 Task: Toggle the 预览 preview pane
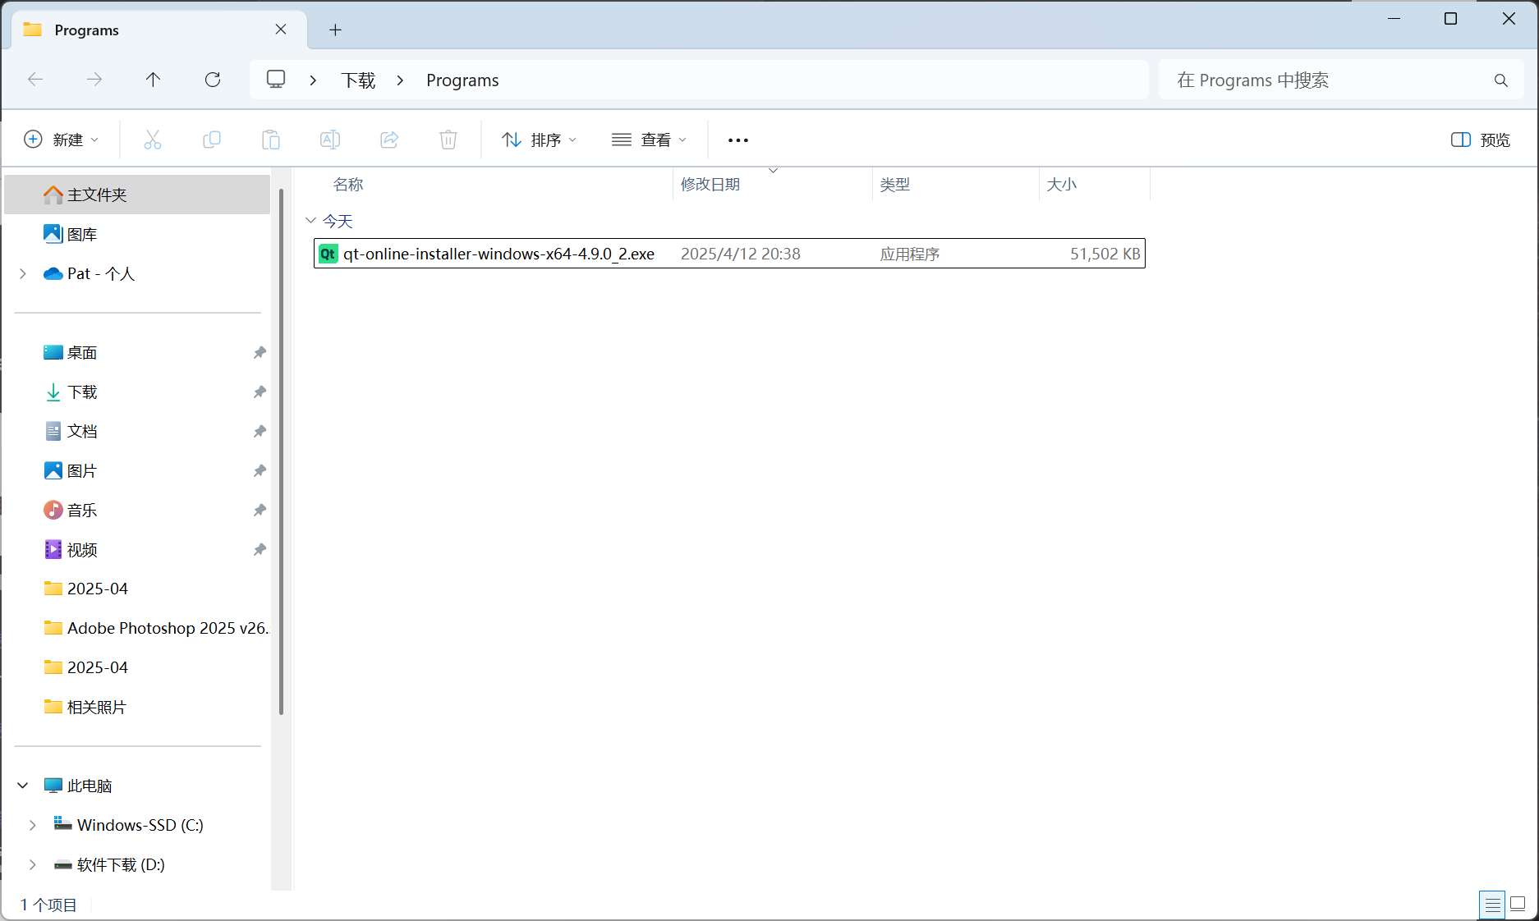coord(1481,140)
